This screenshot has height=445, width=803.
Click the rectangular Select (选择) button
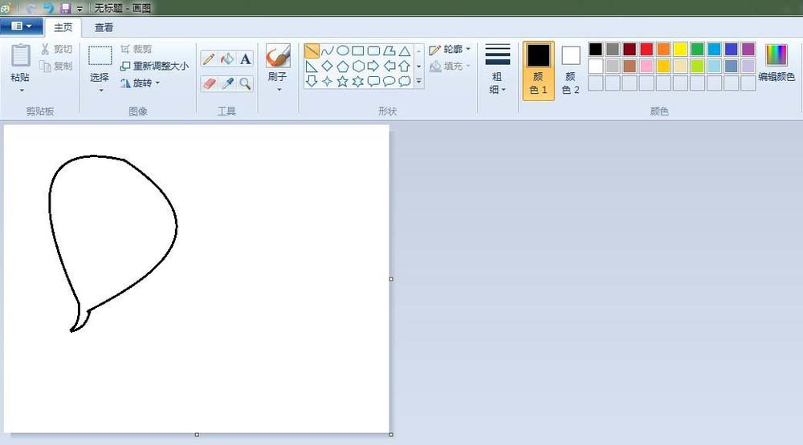[x=100, y=63]
